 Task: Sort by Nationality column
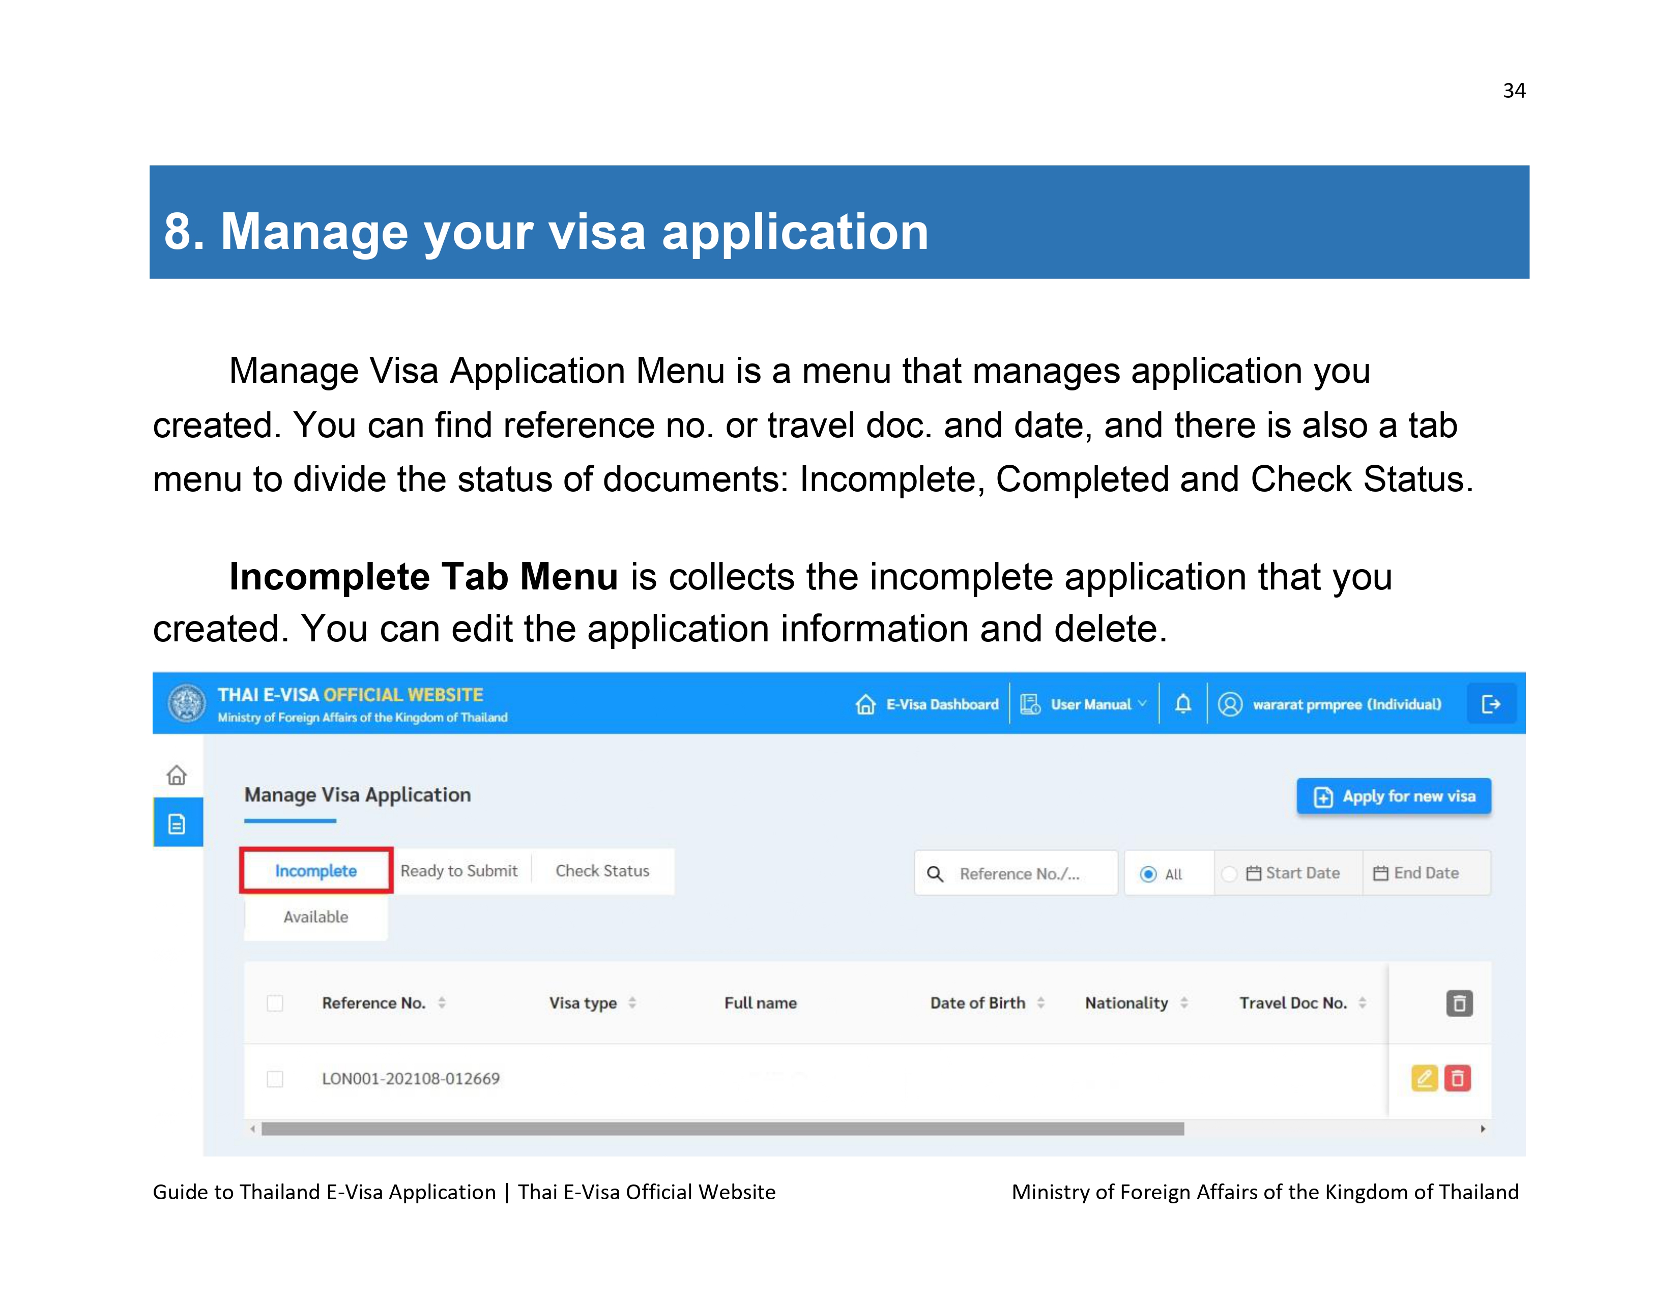[x=1184, y=1003]
